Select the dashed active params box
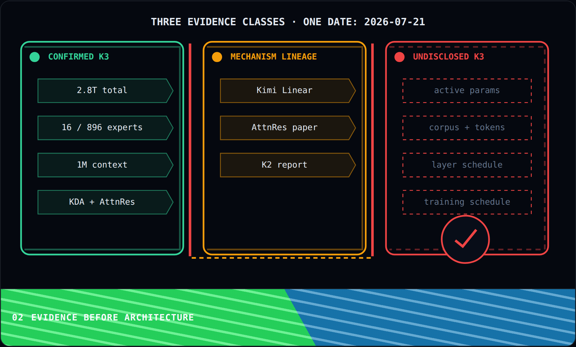This screenshot has height=347, width=576. pos(467,91)
